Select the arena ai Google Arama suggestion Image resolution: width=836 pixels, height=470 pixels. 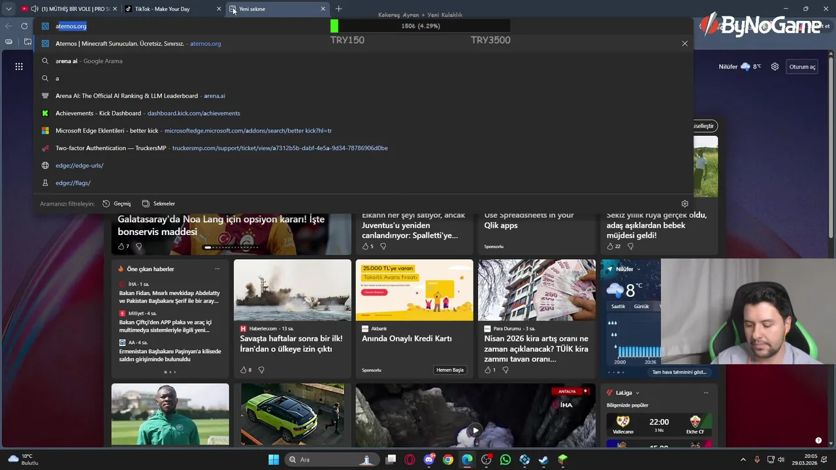pos(362,61)
